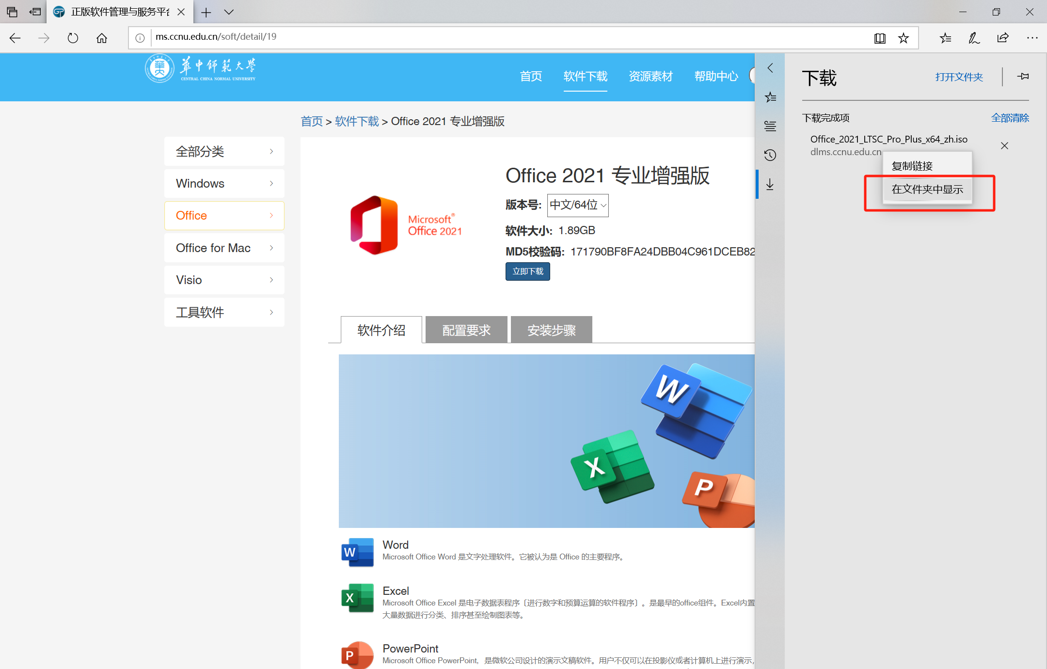This screenshot has height=669, width=1047.
Task: Open tab preview set-aside icon
Action: (x=12, y=12)
